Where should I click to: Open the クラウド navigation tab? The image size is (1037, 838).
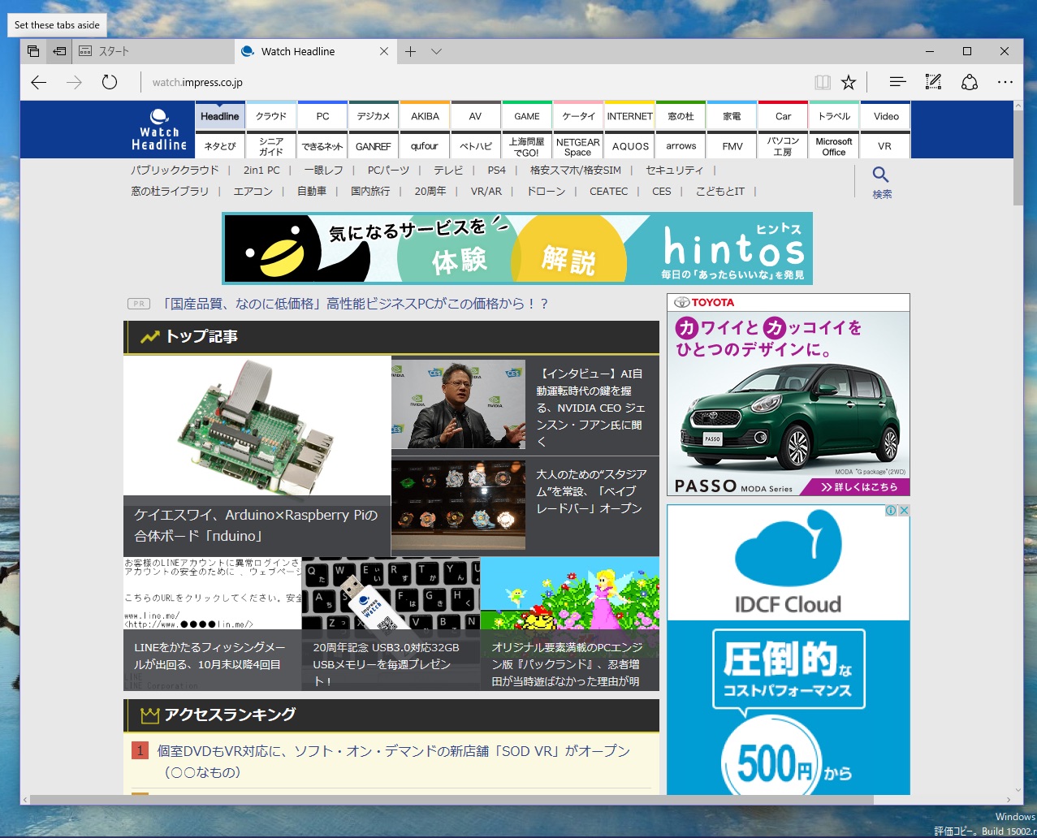[x=271, y=115]
